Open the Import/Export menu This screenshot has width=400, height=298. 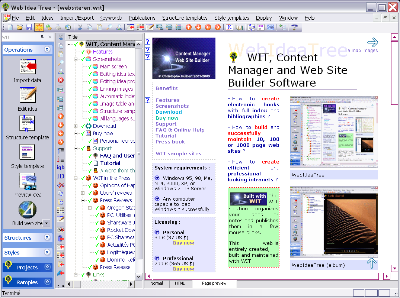tap(77, 18)
